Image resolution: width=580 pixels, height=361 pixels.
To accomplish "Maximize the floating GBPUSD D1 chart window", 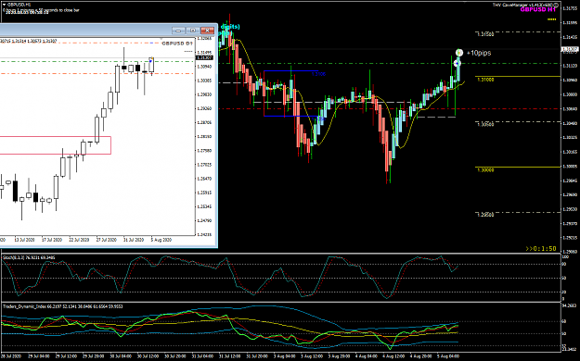I will [x=193, y=31].
